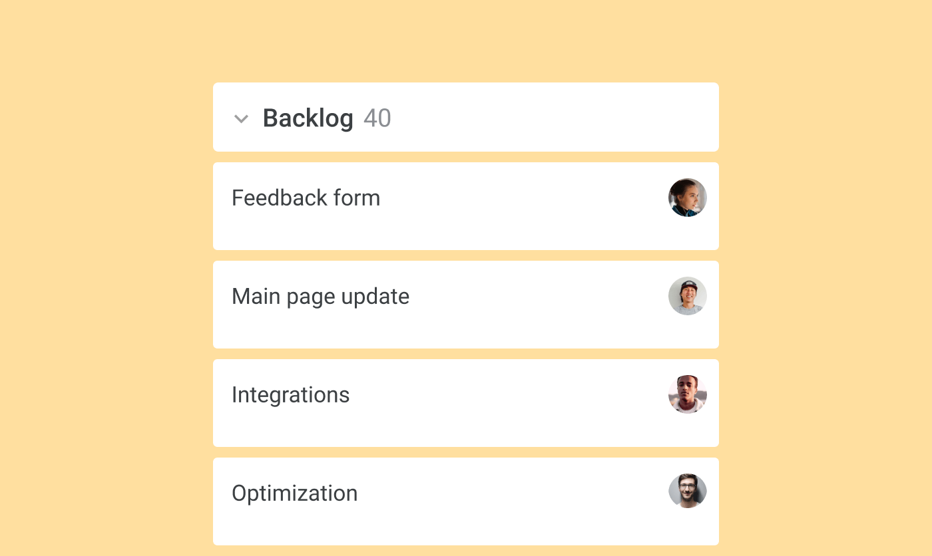Open the Feedback form assignee profile picture
932x556 pixels.
688,198
